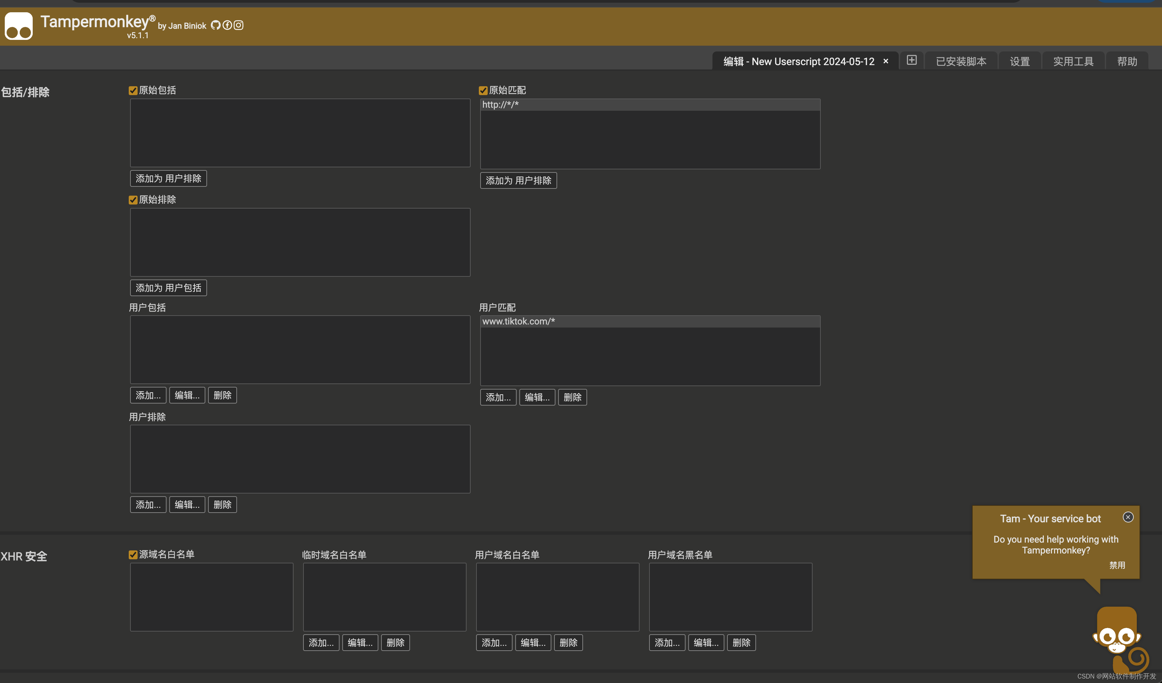The image size is (1162, 683).
Task: Click 删除 under 用户匹配 list
Action: click(572, 397)
